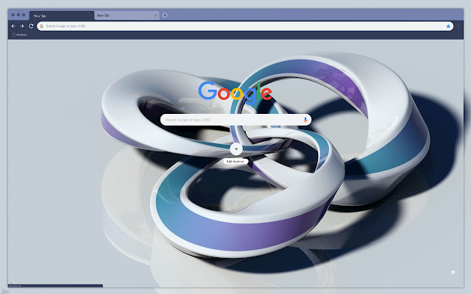471x294 pixels.
Task: Open the Chrome three-dot menu
Action: [458, 26]
